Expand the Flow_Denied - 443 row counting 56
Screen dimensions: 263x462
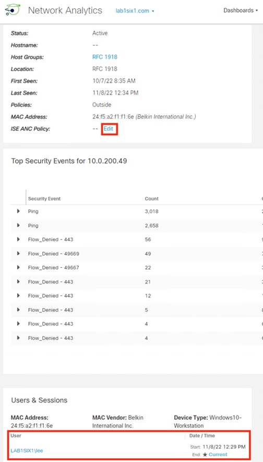point(18,240)
